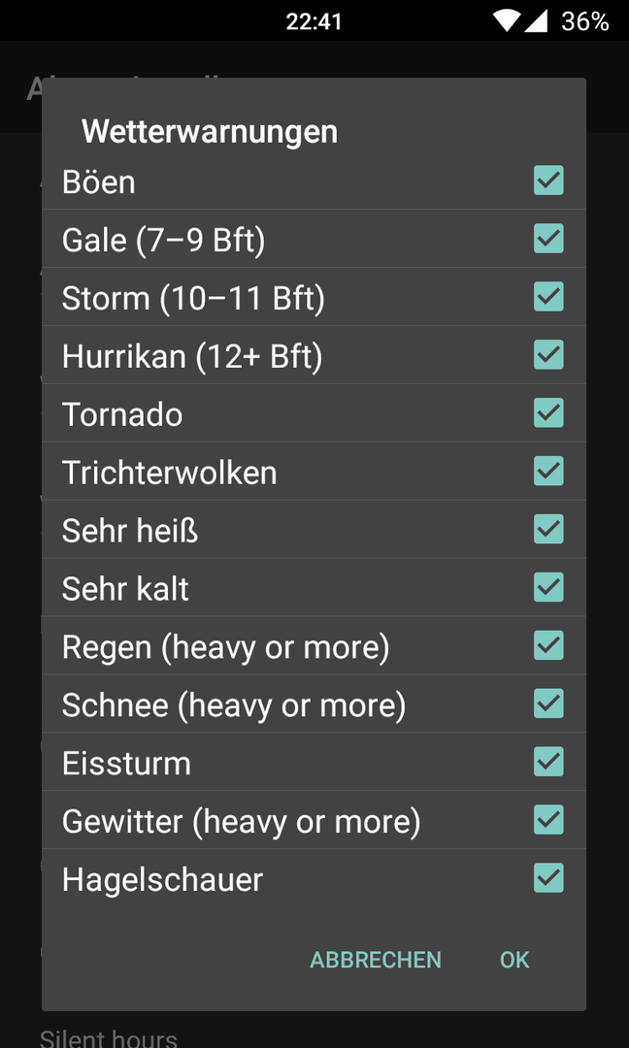Select the Eissturm list entry label
The width and height of the screenshot is (629, 1048).
(126, 764)
